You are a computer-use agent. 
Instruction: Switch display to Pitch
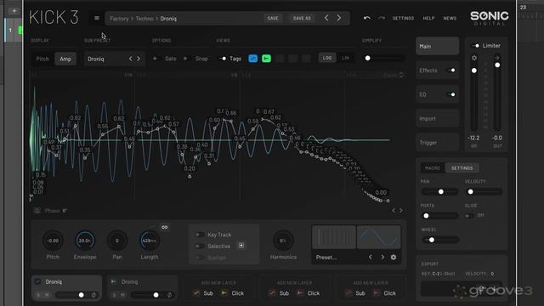(x=42, y=59)
